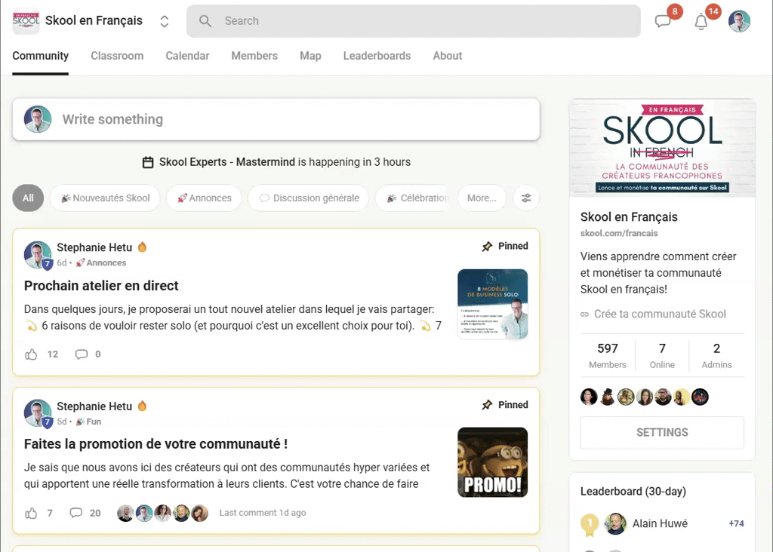Click the Skool en Français group logo

click(26, 20)
